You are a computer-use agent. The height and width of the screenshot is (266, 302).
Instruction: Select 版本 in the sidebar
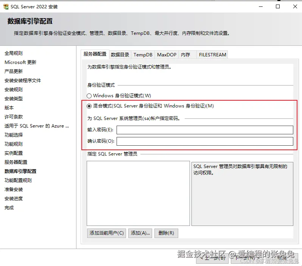coord(9,108)
